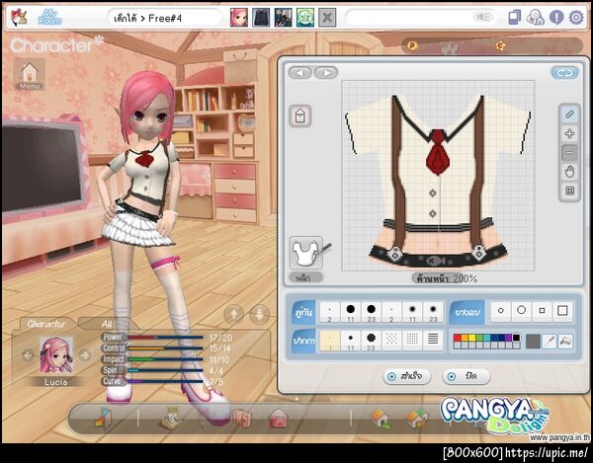Image resolution: width=593 pixels, height=463 pixels.
Task: Select soft brush size 23
Action: click(x=433, y=312)
